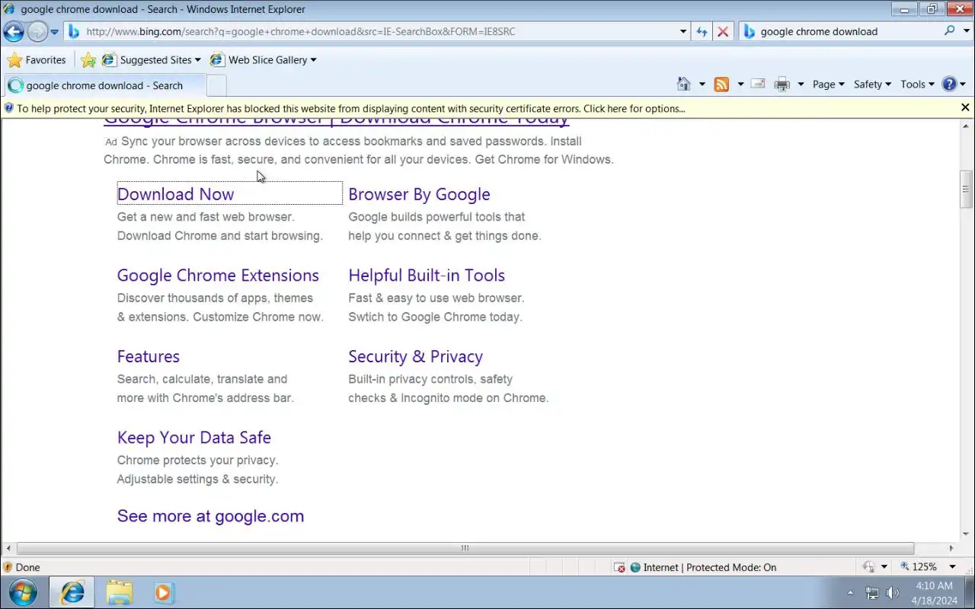Click the vertical scrollbar thumb
This screenshot has height=609, width=975.
(x=966, y=190)
